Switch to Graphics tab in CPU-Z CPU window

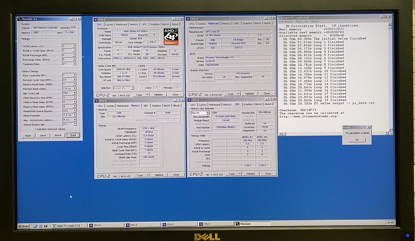coord(155,24)
